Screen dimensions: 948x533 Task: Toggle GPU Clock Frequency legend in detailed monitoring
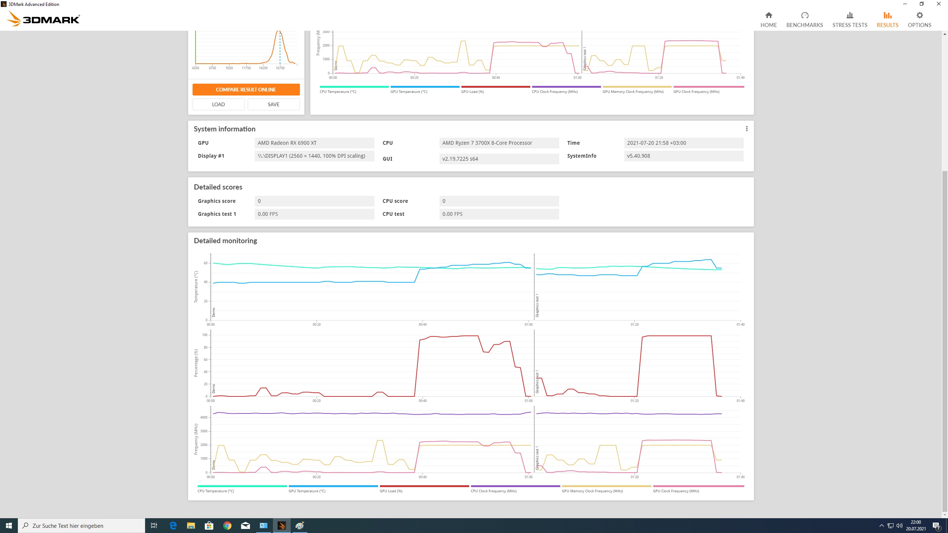(x=675, y=491)
